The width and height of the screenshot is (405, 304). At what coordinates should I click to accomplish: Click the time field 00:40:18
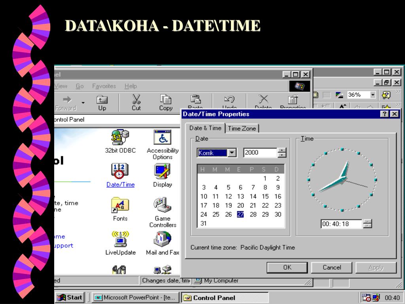341,224
